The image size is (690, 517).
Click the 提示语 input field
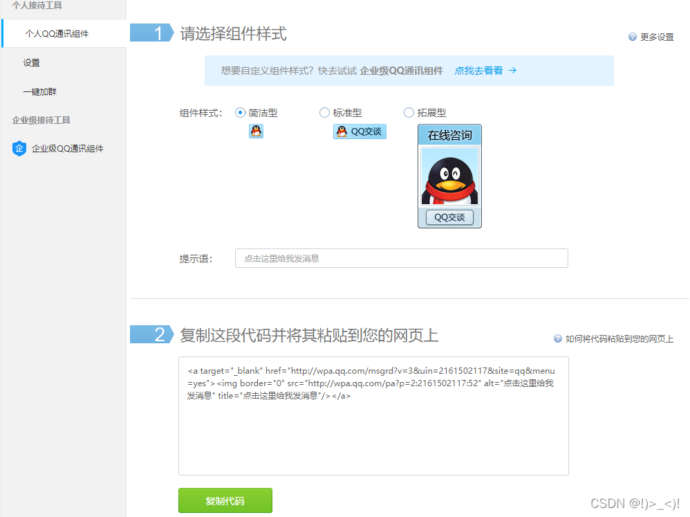(401, 258)
